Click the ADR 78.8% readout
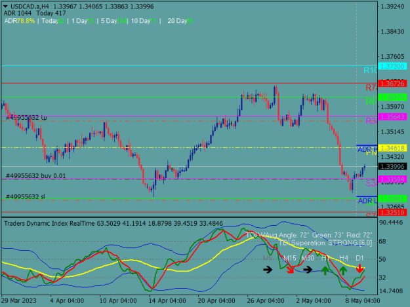Viewport: 410px width, 307px height. point(20,21)
